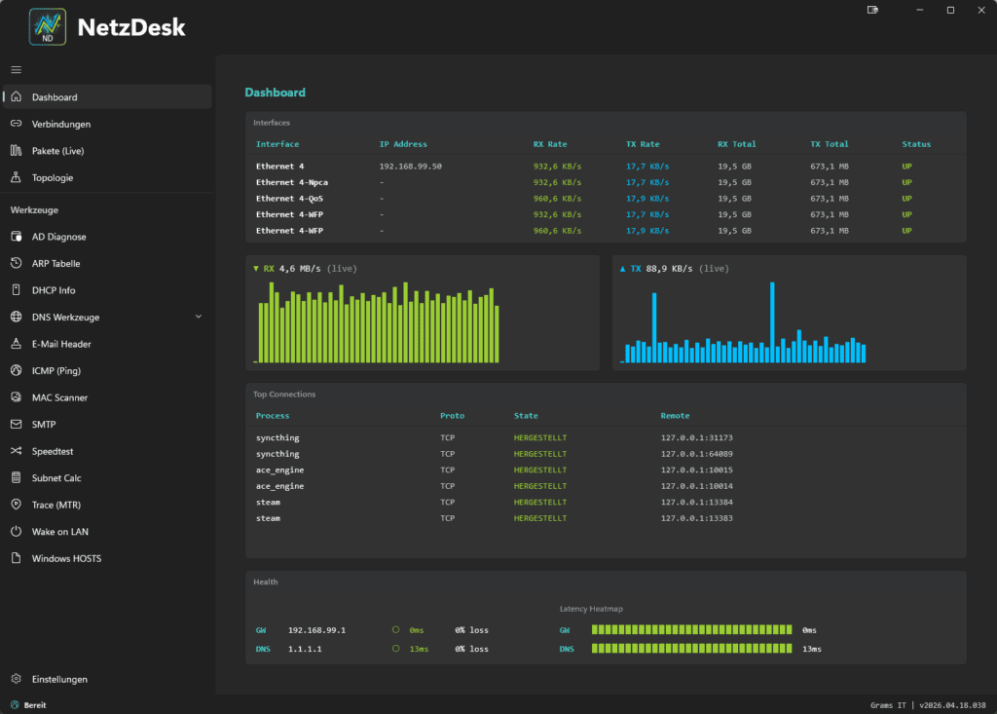Select the ICMP (Ping) icon

point(16,371)
